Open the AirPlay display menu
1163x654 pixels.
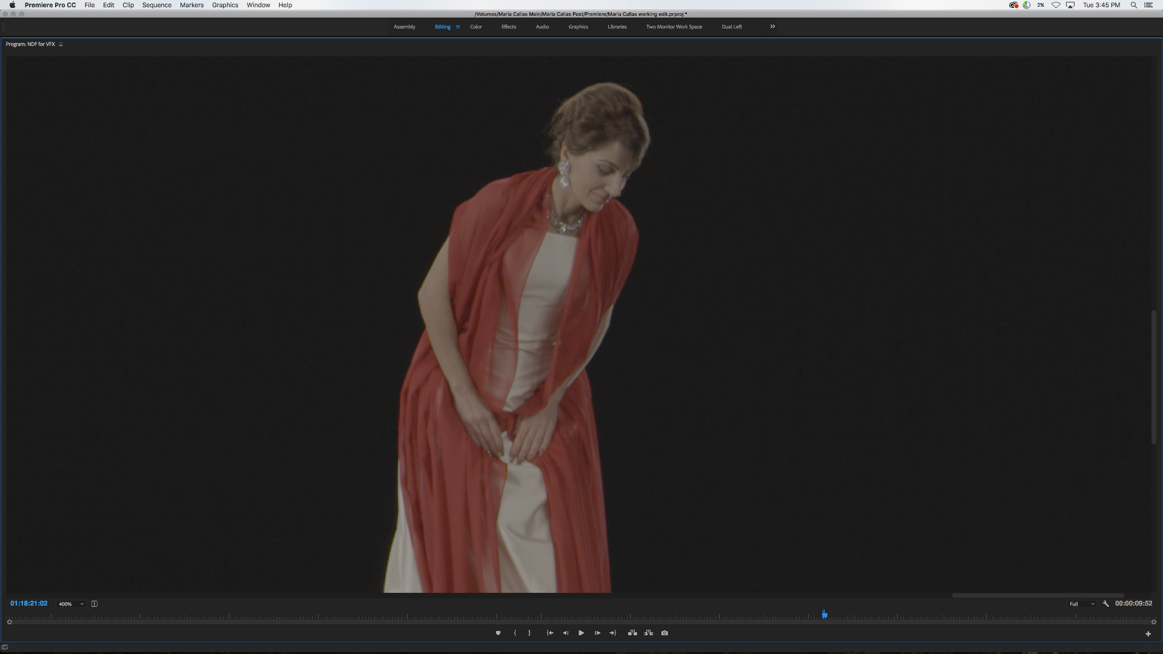(1070, 5)
